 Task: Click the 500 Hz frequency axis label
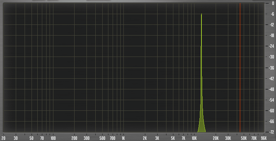[102, 138]
